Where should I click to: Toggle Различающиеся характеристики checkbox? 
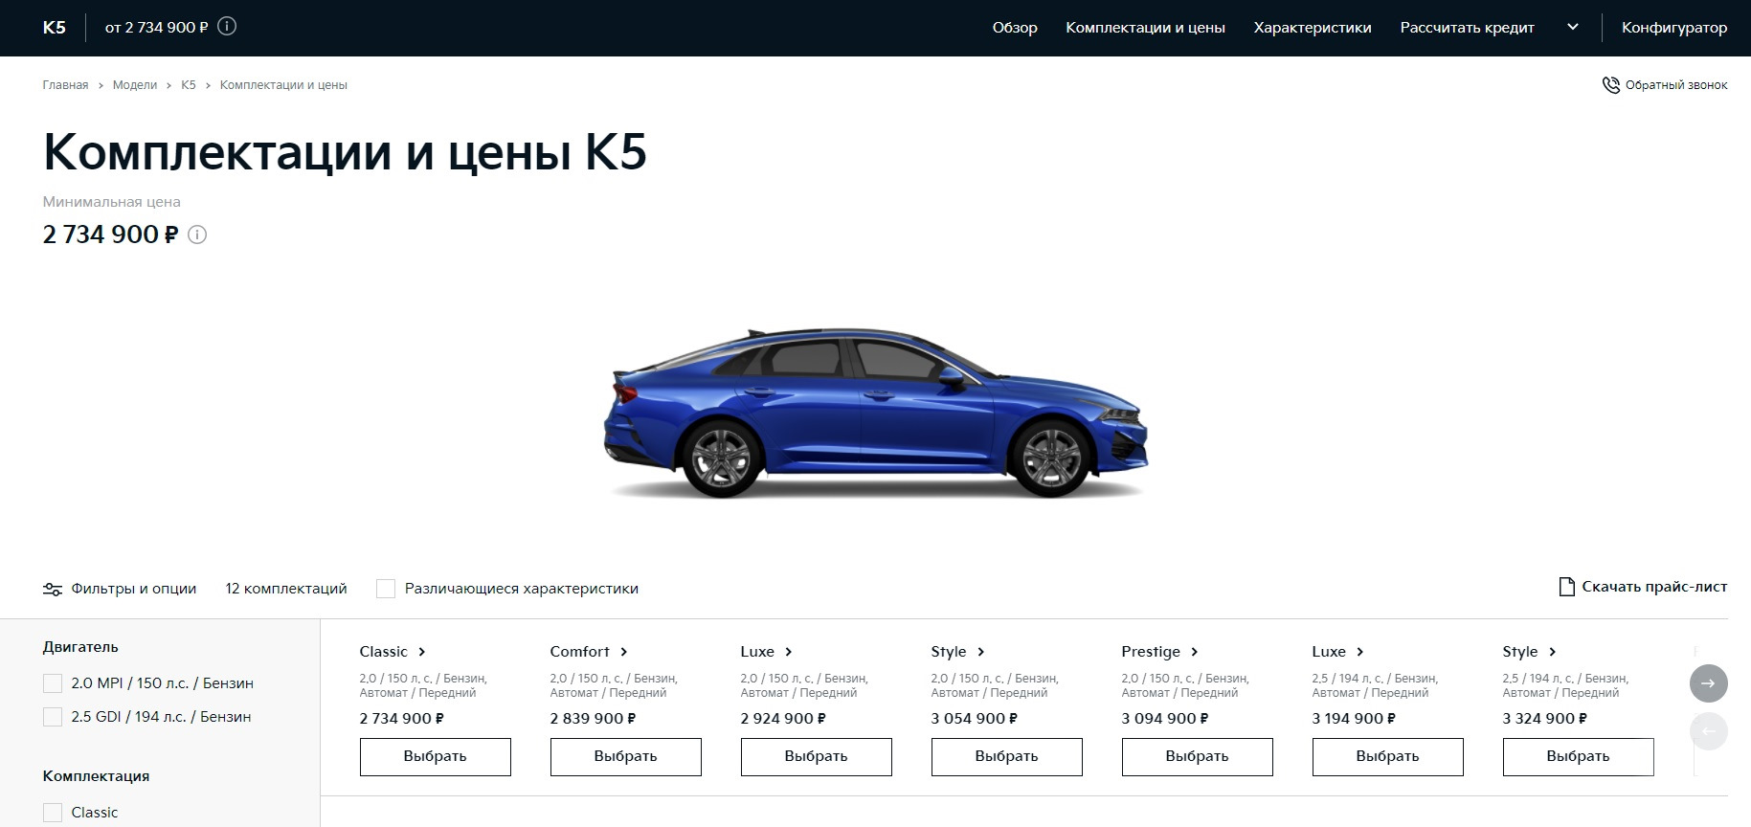[386, 589]
